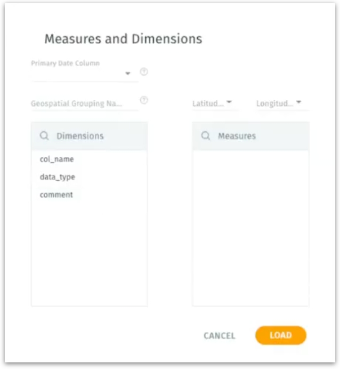Click into the Dimensions search box
The width and height of the screenshot is (340, 369).
click(94, 136)
